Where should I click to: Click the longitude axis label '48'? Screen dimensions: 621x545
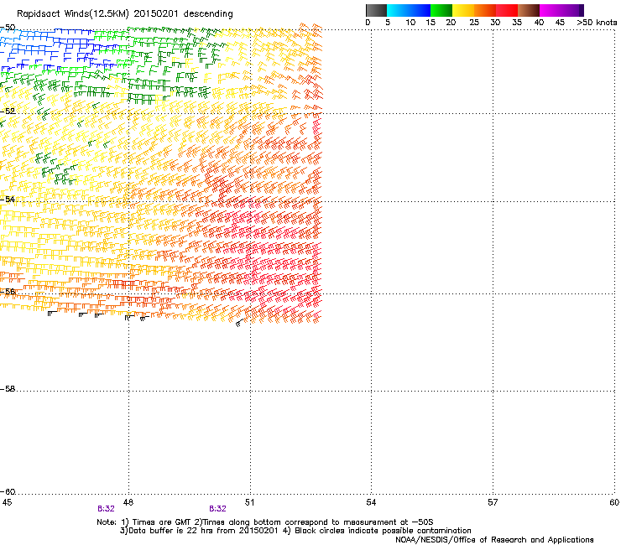[128, 502]
